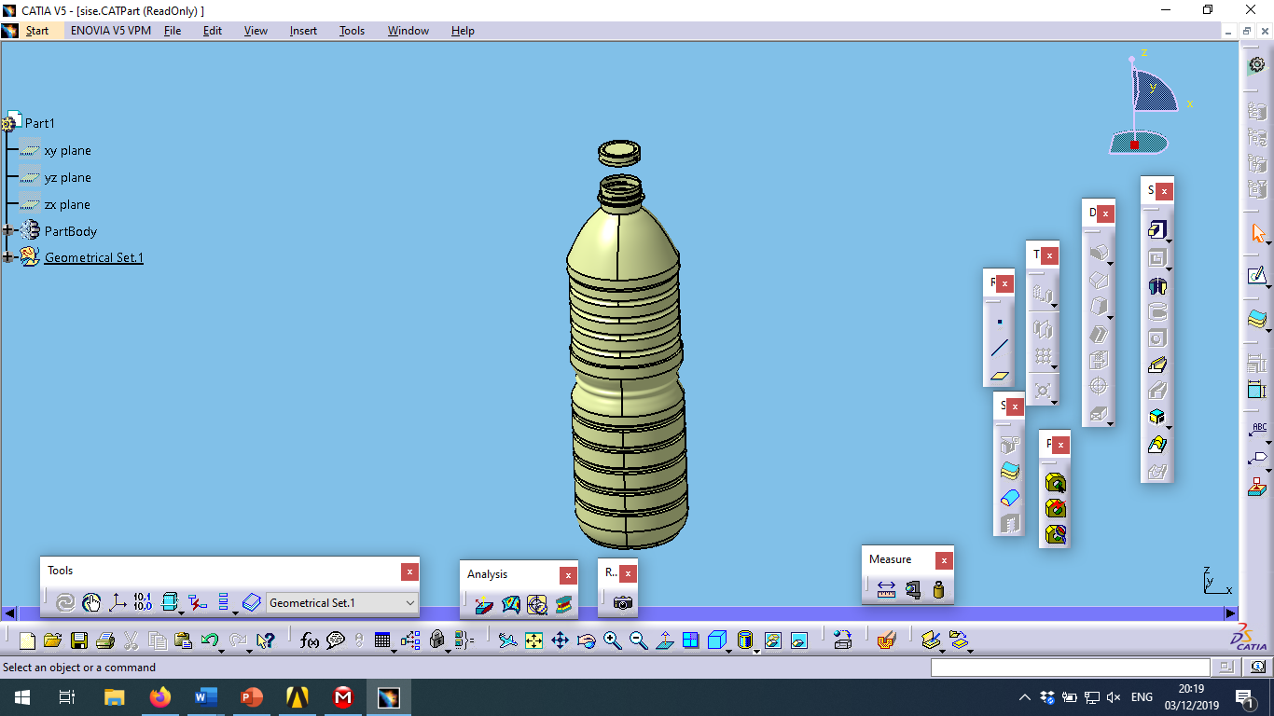Click the Sketcher icon on right toolbar
This screenshot has height=716, width=1274.
tap(1257, 277)
